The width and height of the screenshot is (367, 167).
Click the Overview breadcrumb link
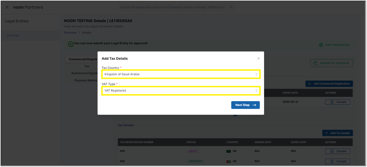pos(70,33)
